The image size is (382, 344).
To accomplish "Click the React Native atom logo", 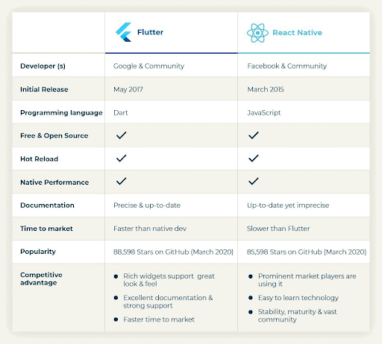I will pos(257,33).
